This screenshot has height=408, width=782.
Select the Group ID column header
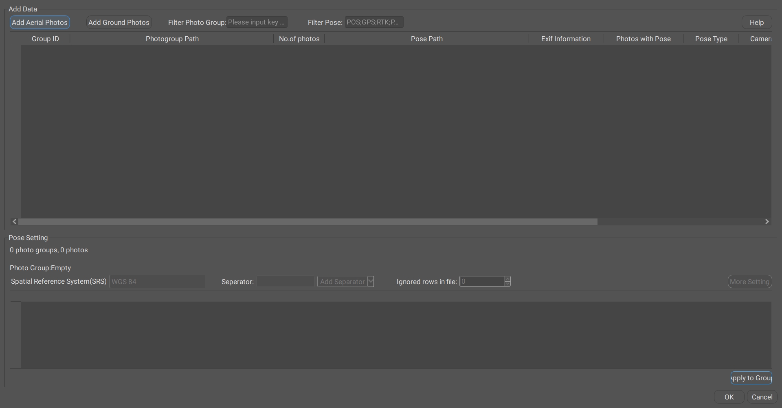[45, 39]
